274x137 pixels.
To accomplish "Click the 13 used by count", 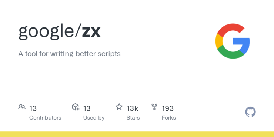I will (x=87, y=108).
